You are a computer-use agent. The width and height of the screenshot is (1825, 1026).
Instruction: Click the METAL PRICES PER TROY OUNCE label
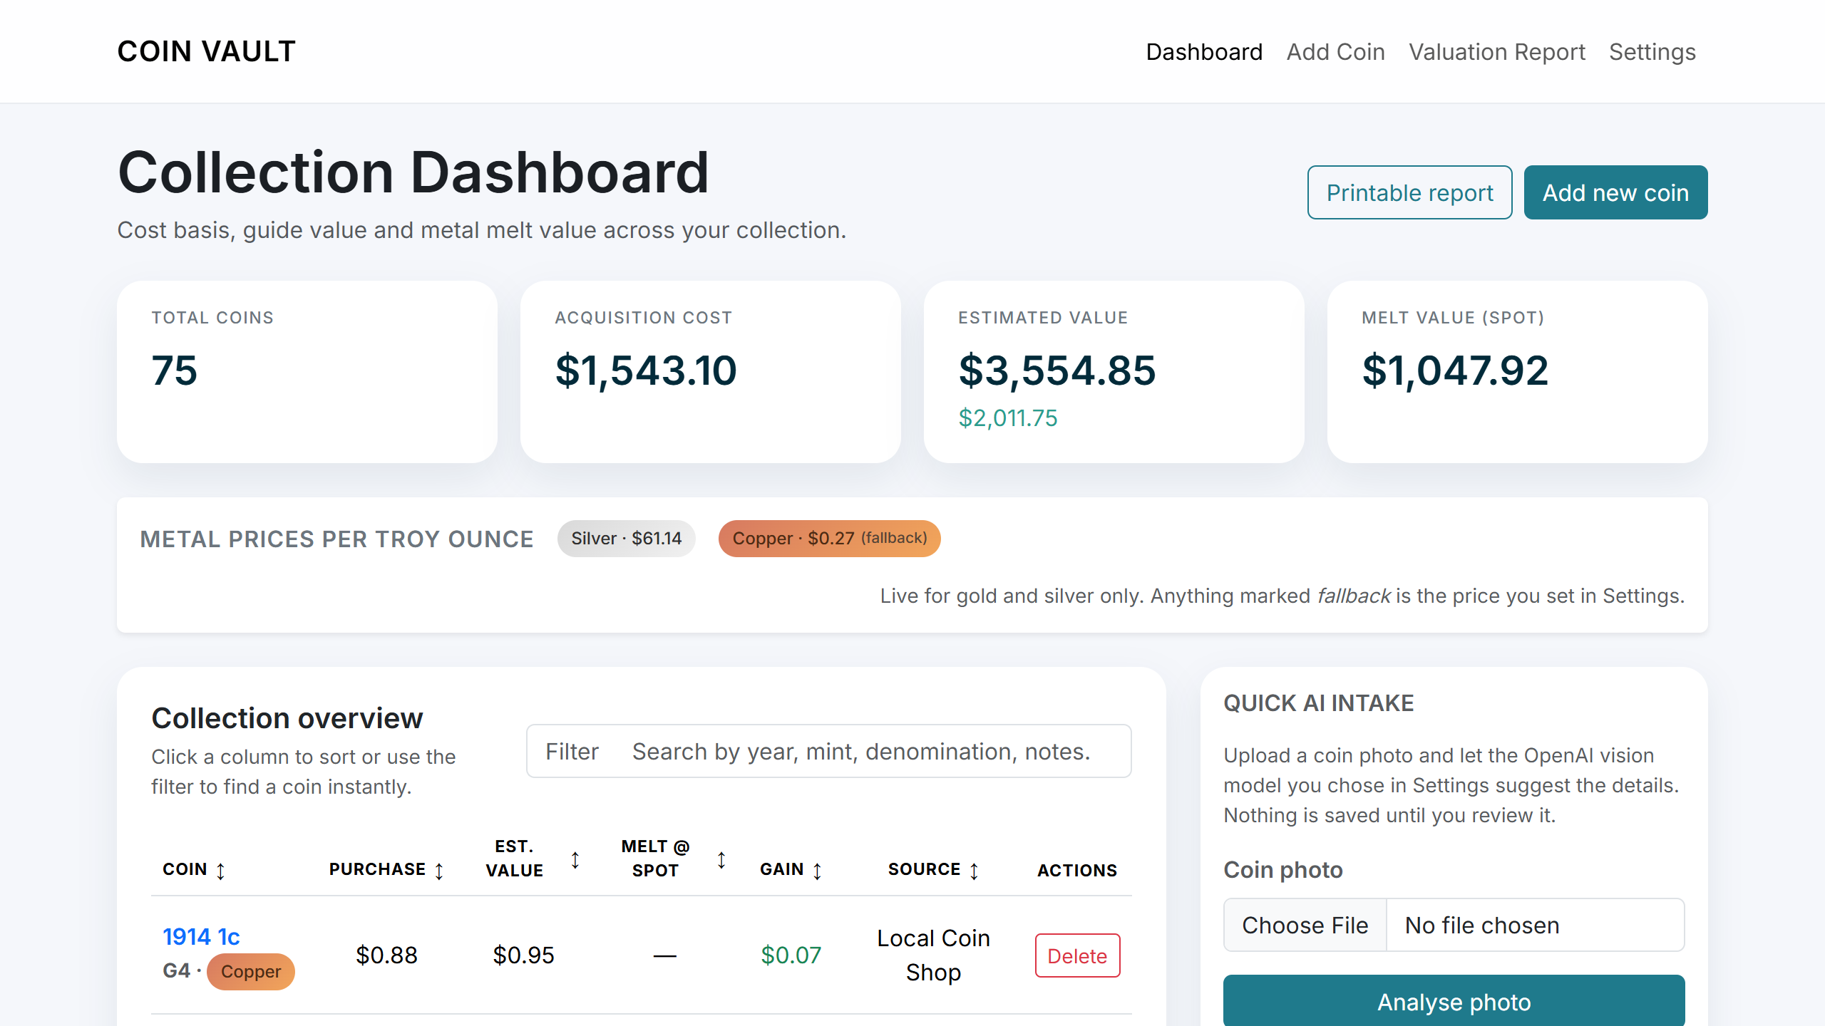tap(336, 539)
